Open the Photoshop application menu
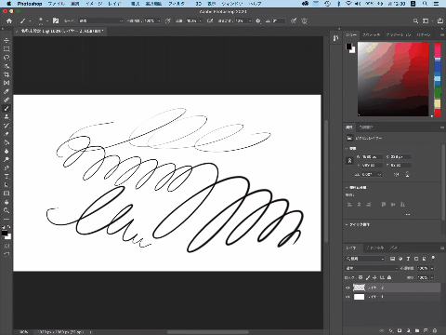 [30, 4]
